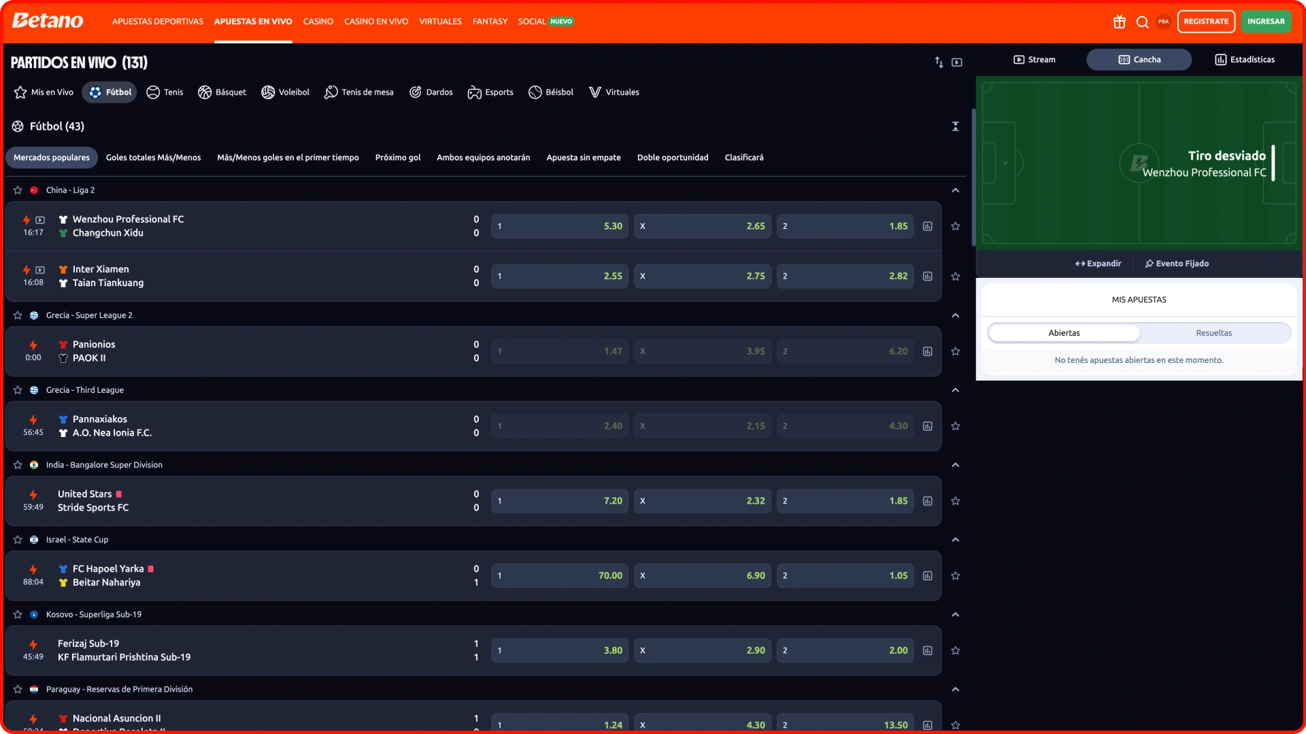Image resolution: width=1306 pixels, height=734 pixels.
Task: Click the Evento Fijado button
Action: (1177, 264)
